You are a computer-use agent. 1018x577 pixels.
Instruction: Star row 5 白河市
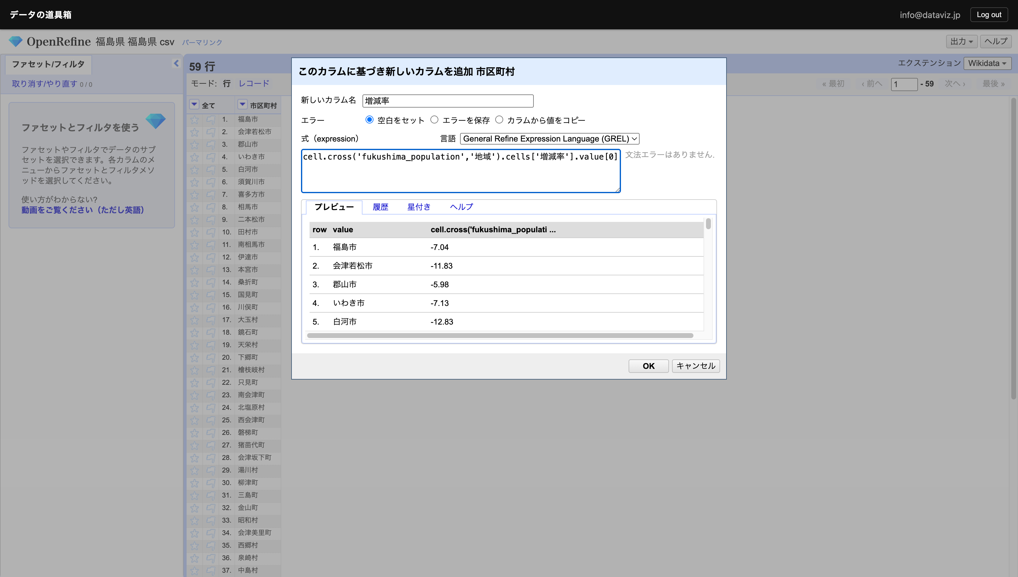(194, 170)
